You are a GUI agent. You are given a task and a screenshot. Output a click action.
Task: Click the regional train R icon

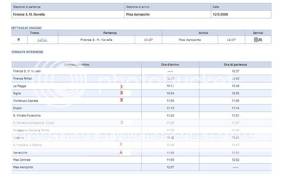point(19,40)
